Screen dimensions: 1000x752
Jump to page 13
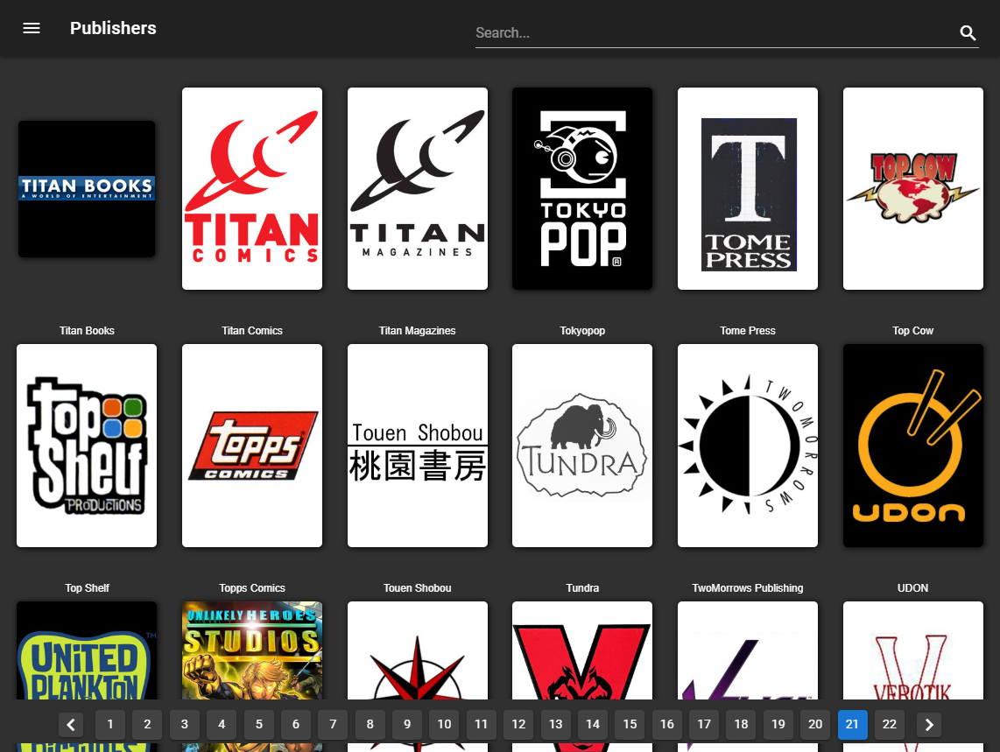[555, 725]
